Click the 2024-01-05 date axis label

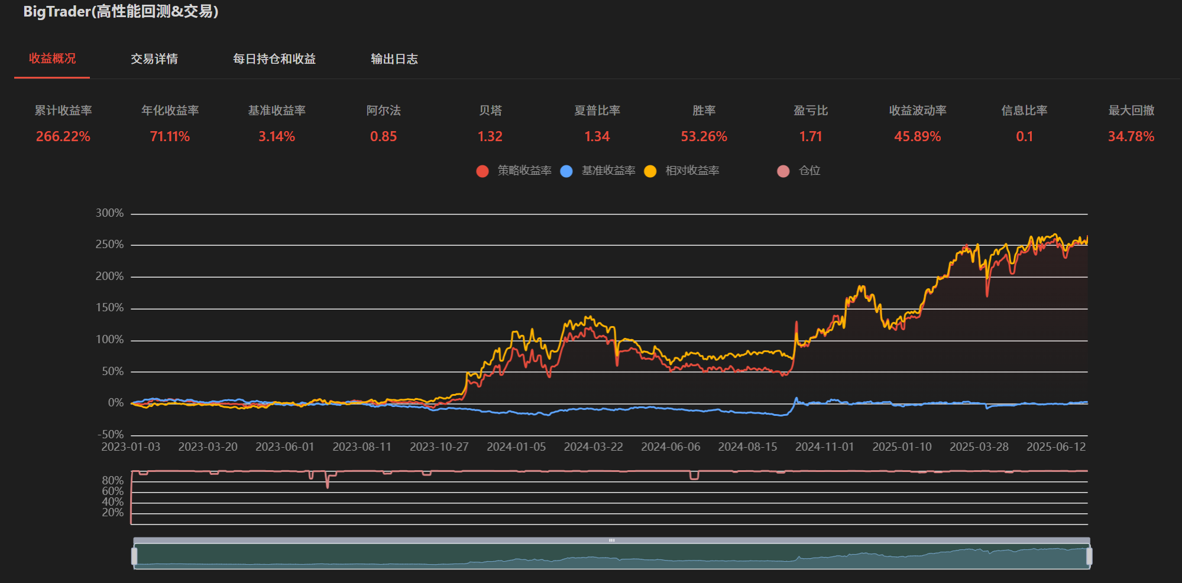tap(516, 447)
